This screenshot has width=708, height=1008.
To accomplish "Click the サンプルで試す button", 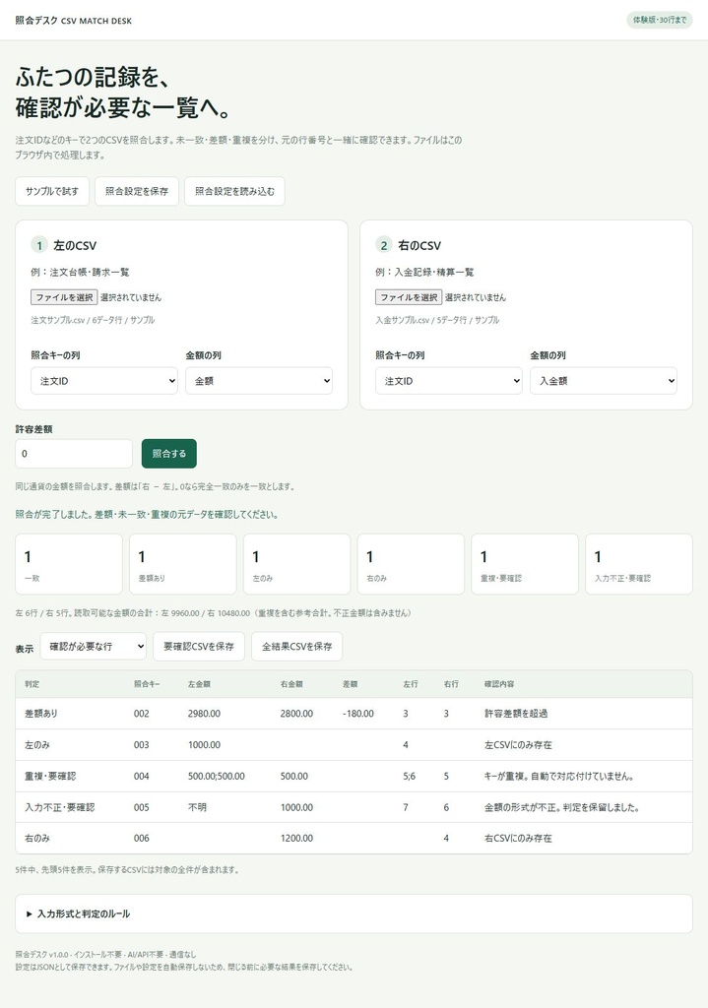I will (52, 191).
